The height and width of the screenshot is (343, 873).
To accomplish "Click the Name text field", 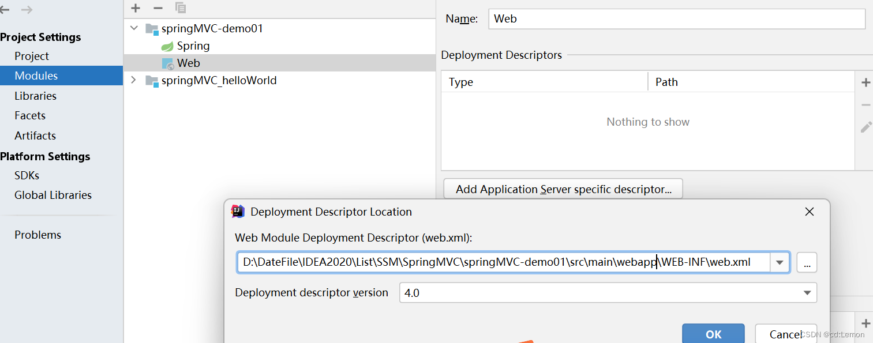I will pos(676,18).
